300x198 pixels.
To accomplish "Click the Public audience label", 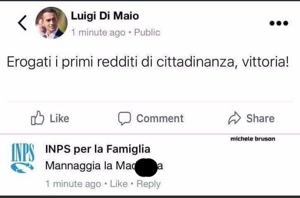I will [x=147, y=32].
